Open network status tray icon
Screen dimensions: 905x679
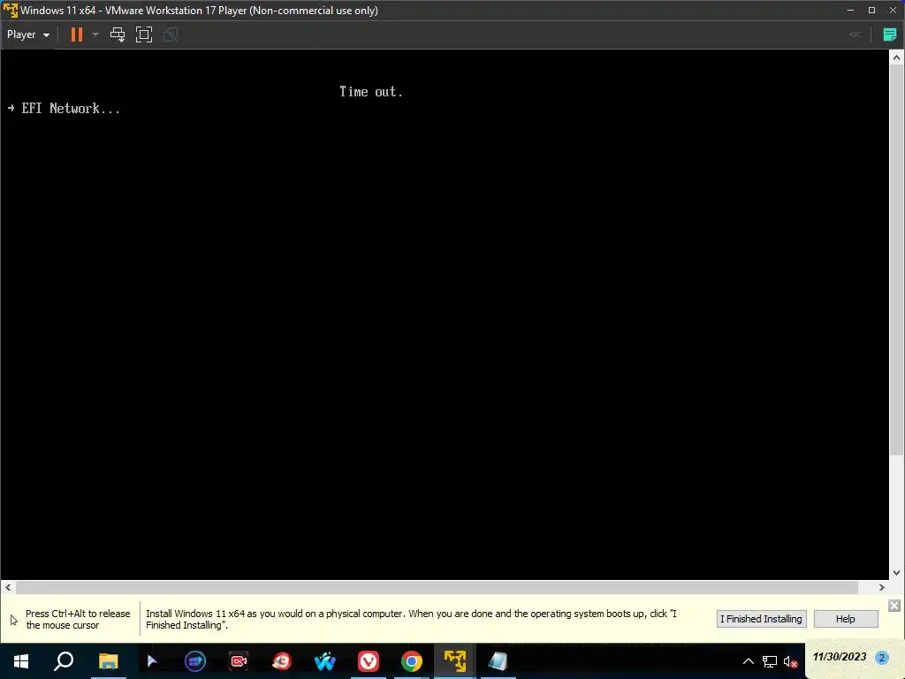click(770, 661)
